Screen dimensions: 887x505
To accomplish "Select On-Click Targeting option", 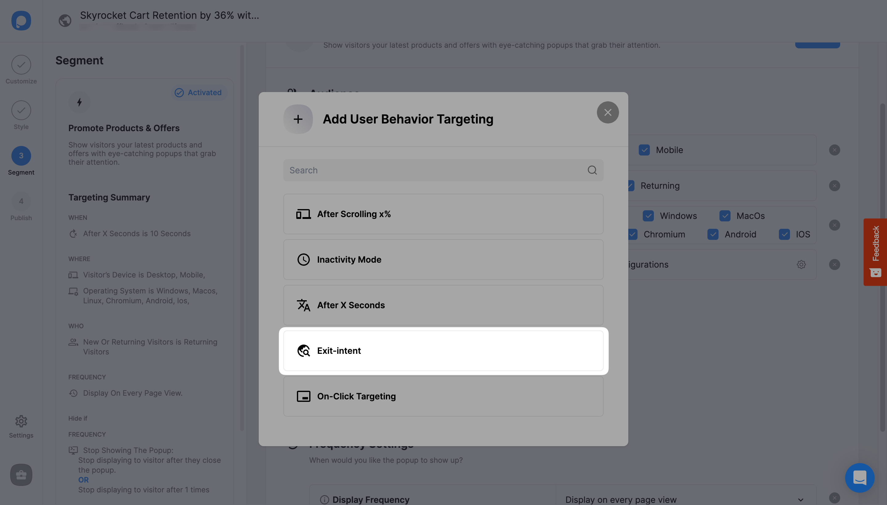I will [443, 396].
